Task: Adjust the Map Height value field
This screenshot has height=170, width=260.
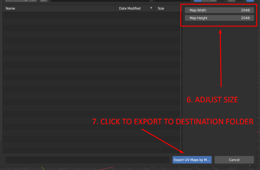Action: pos(219,18)
